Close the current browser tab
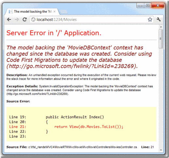Image resolution: width=169 pixels, height=158 pixels. 55,11
